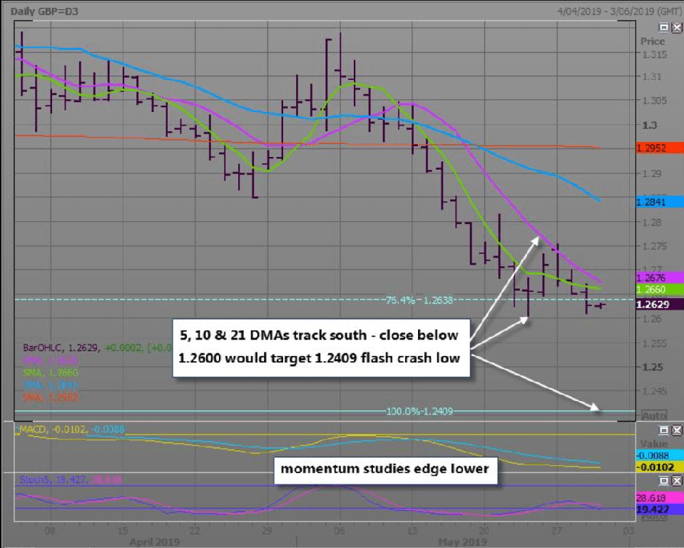The width and height of the screenshot is (684, 548).
Task: Maximize the Stochastics indicator pane
Action: tap(663, 482)
